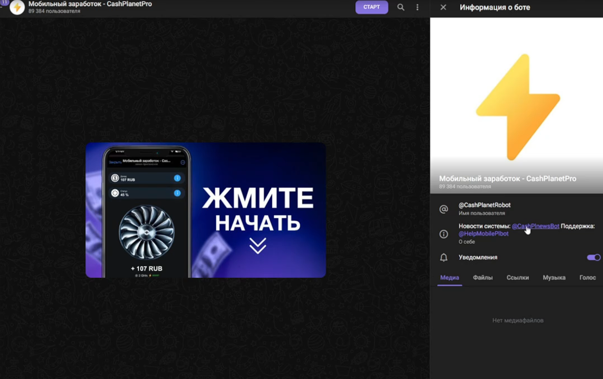Click the @ username icon

point(444,209)
